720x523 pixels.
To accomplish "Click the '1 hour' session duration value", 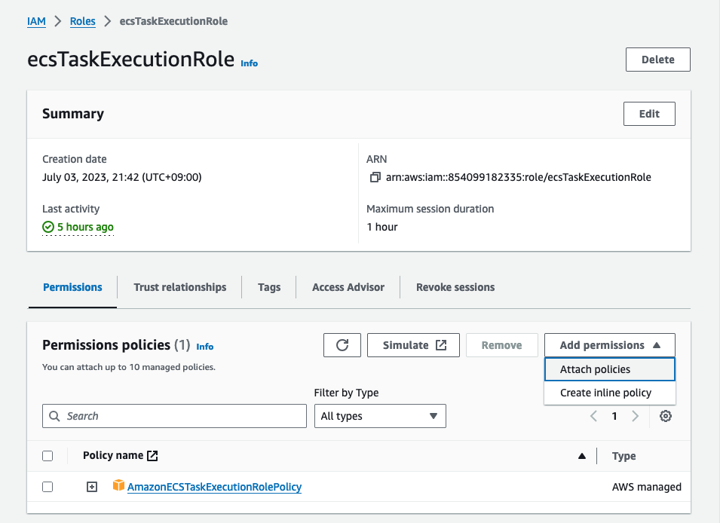I will coord(382,227).
